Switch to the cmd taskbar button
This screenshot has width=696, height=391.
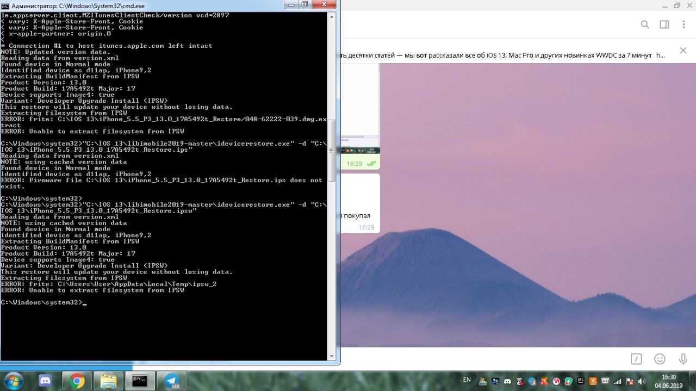click(140, 381)
